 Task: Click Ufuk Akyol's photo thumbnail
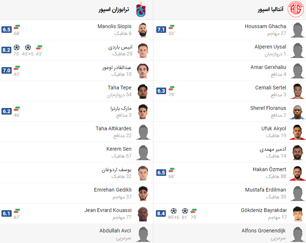[297, 132]
